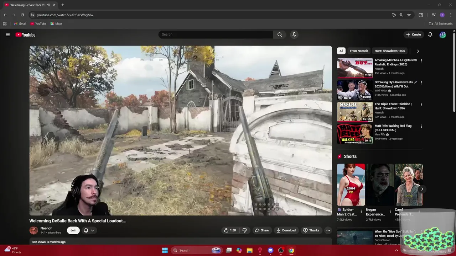Open The Triple Threat Triathlon thumbnail

pyautogui.click(x=355, y=112)
